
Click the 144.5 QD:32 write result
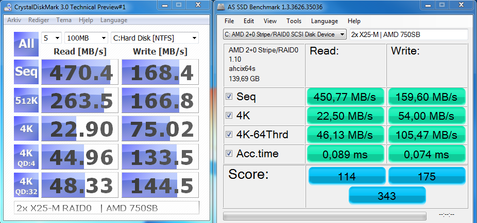[160, 185]
